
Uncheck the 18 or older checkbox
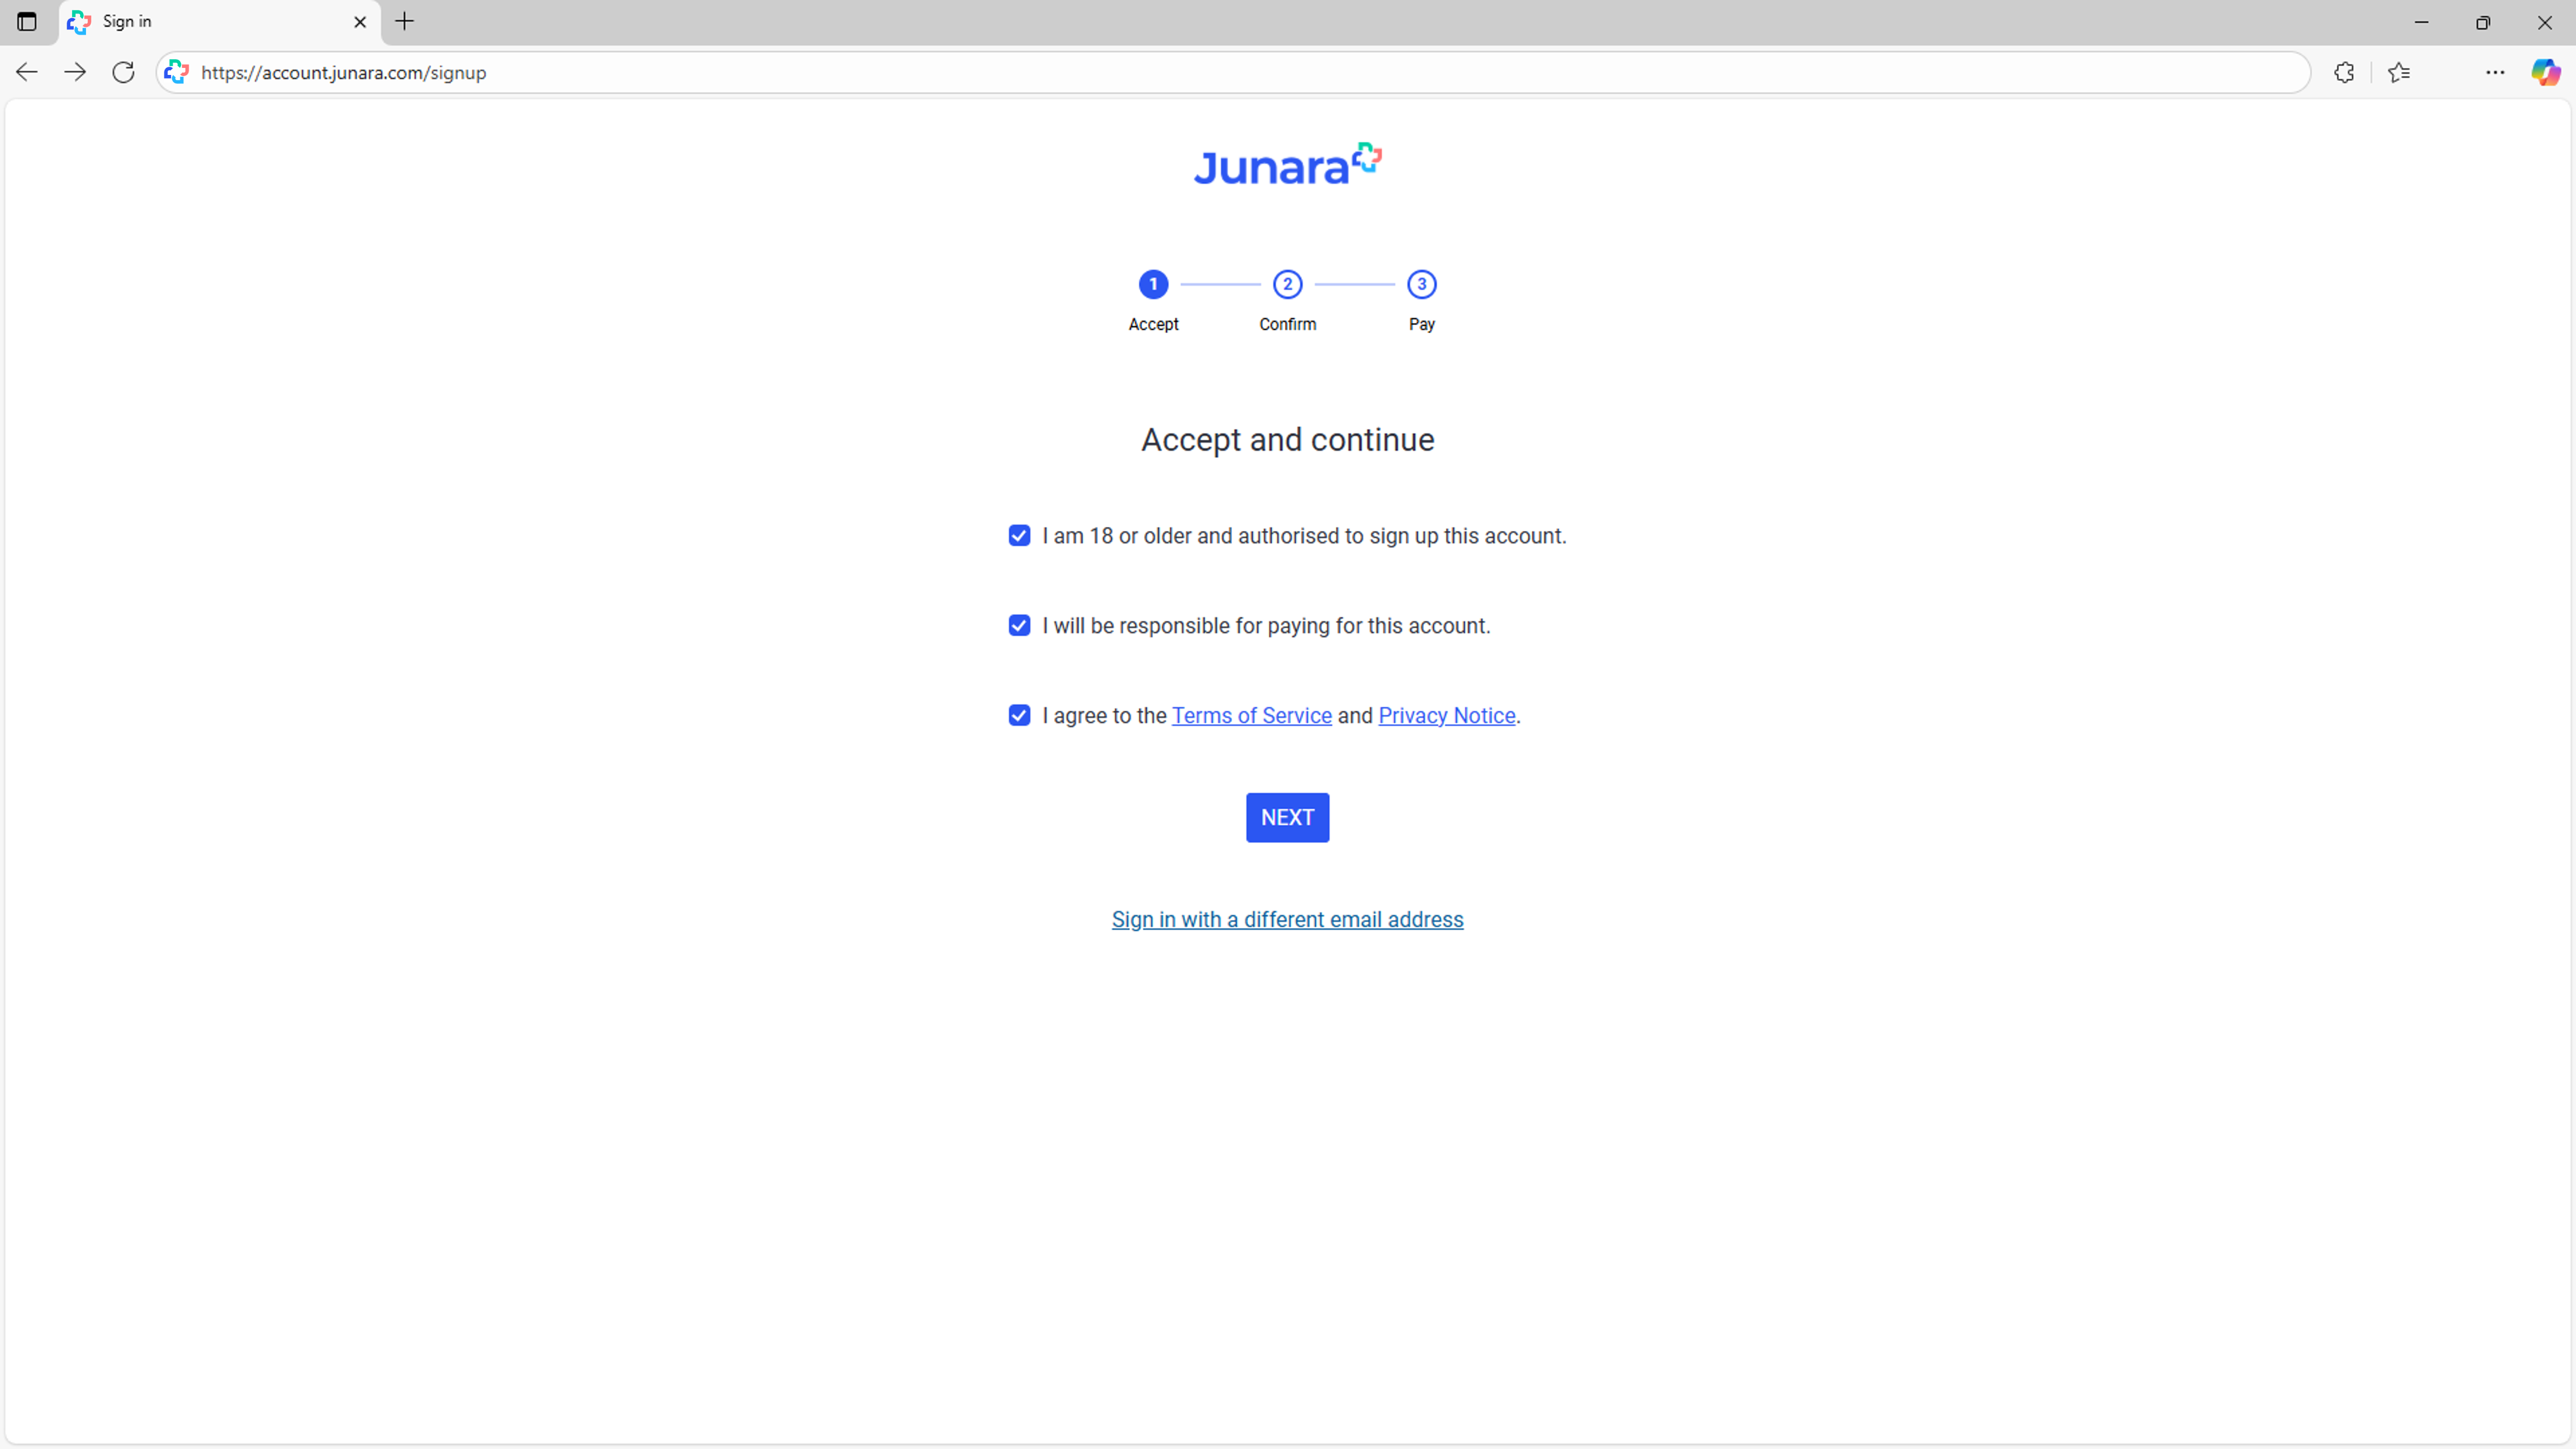point(1019,536)
